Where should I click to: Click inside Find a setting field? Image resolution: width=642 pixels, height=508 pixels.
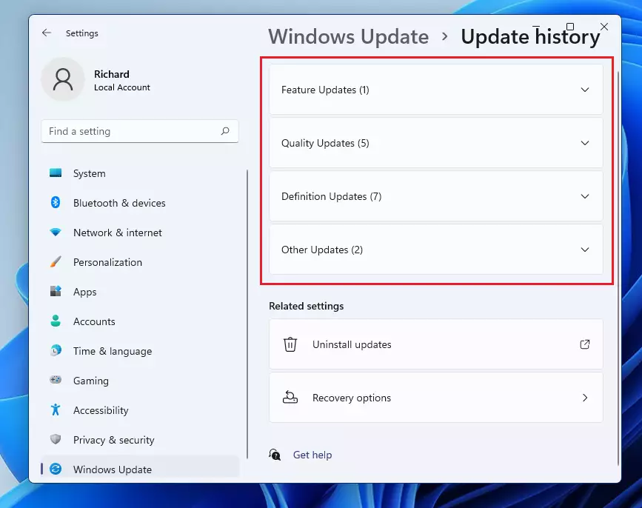coord(140,131)
